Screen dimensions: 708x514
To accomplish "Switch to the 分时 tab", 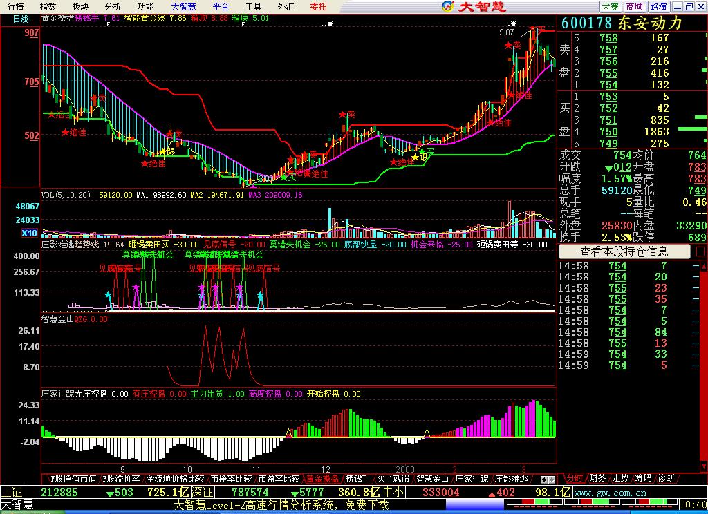I will click(575, 478).
